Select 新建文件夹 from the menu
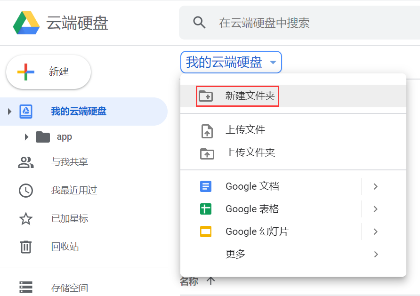 [x=293, y=96]
